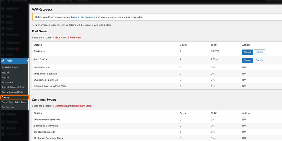282x141 pixels.
Task: Open Available Tools submenu item
Action: pyautogui.click(x=10, y=67)
